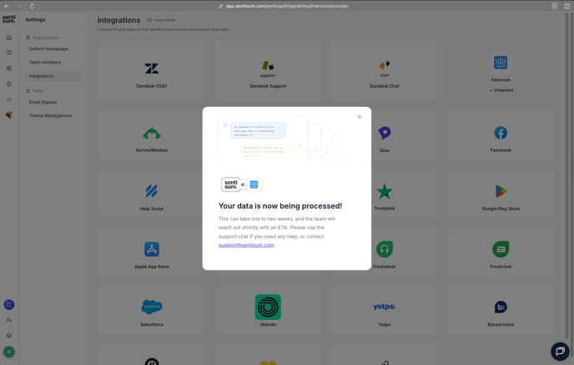Open Theme Management settings
This screenshot has width=574, height=365.
point(50,116)
